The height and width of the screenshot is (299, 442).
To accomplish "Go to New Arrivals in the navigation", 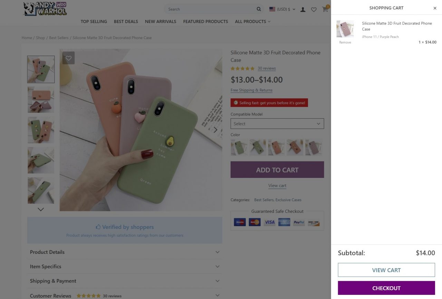I will [x=160, y=21].
